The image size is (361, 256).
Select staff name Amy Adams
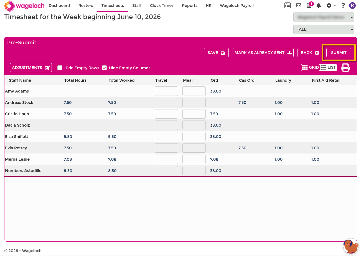[17, 91]
